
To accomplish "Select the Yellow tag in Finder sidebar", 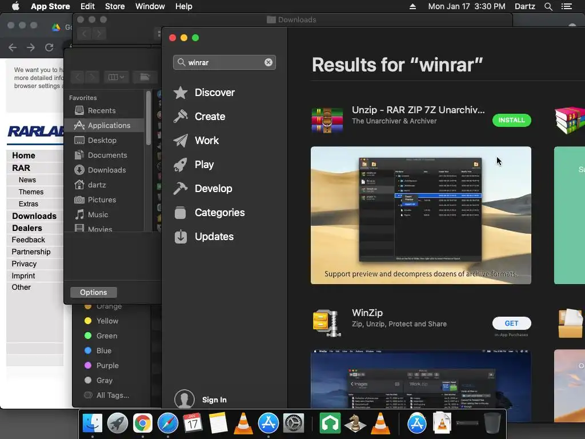I will (x=102, y=321).
